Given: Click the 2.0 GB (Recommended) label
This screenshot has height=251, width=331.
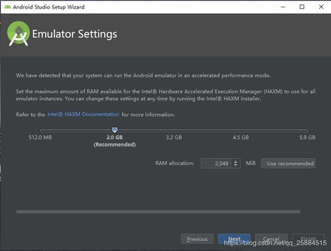Looking at the screenshot, I should [115, 141].
